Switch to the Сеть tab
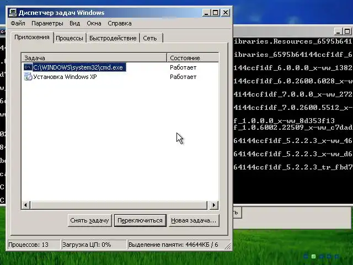The image size is (353, 265). [151, 38]
